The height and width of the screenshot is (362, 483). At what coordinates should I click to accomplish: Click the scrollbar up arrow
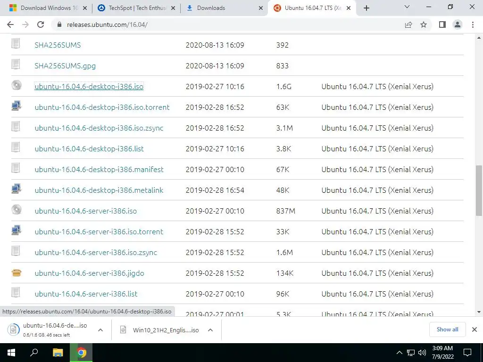point(479,38)
